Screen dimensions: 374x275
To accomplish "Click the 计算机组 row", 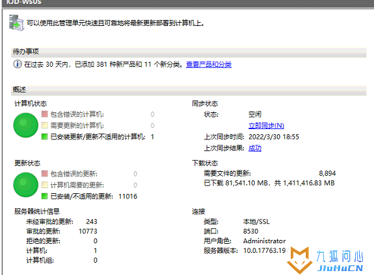I will pyautogui.click(x=62, y=260).
